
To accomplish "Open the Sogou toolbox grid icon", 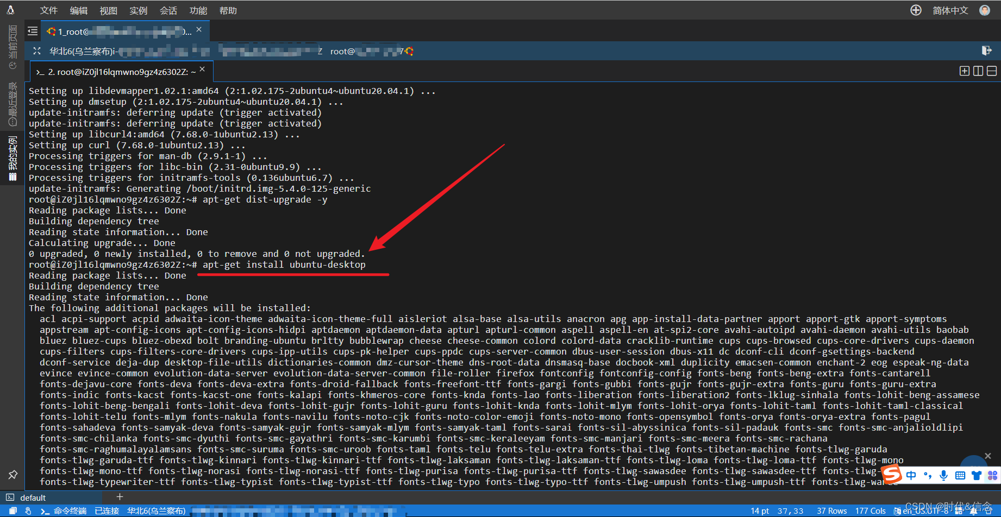I will [993, 476].
